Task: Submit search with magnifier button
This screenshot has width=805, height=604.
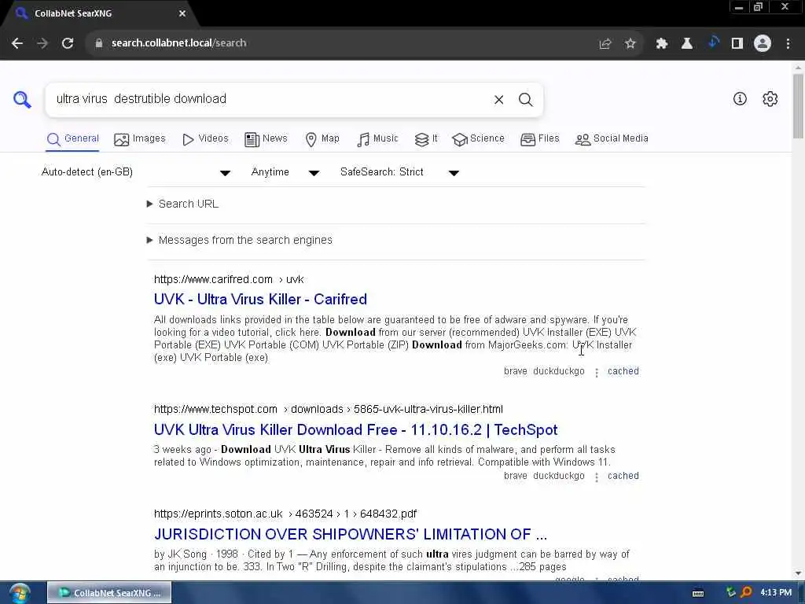Action: pyautogui.click(x=525, y=100)
